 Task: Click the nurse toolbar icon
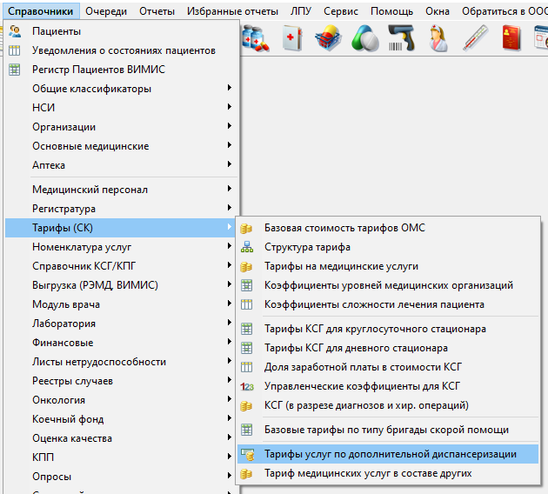(438, 37)
